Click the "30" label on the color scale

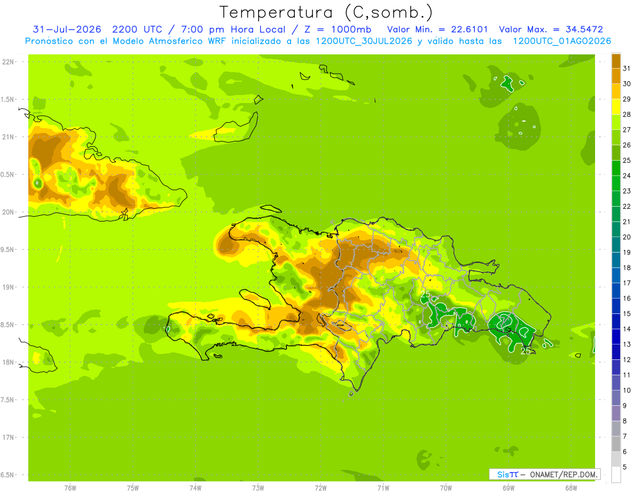(627, 84)
